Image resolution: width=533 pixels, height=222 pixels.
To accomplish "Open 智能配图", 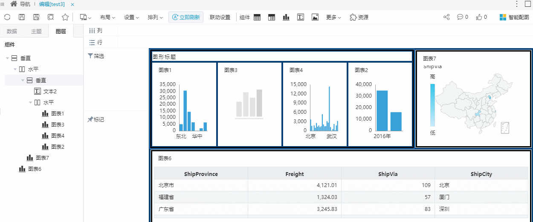I will click(514, 17).
